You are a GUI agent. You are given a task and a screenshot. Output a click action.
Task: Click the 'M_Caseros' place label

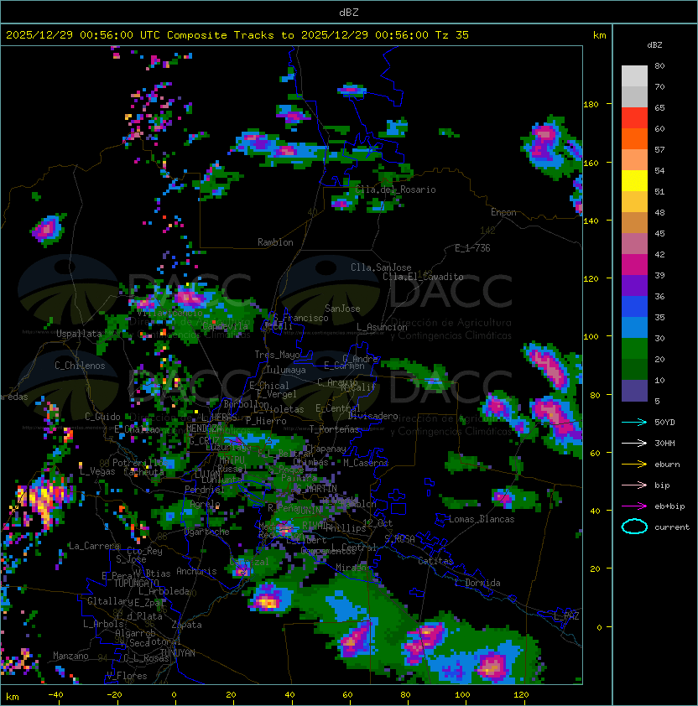click(x=366, y=463)
